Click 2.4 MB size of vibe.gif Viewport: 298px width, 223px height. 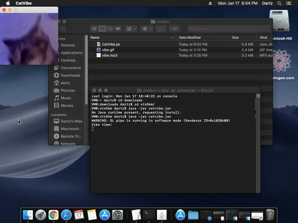tap(247, 50)
